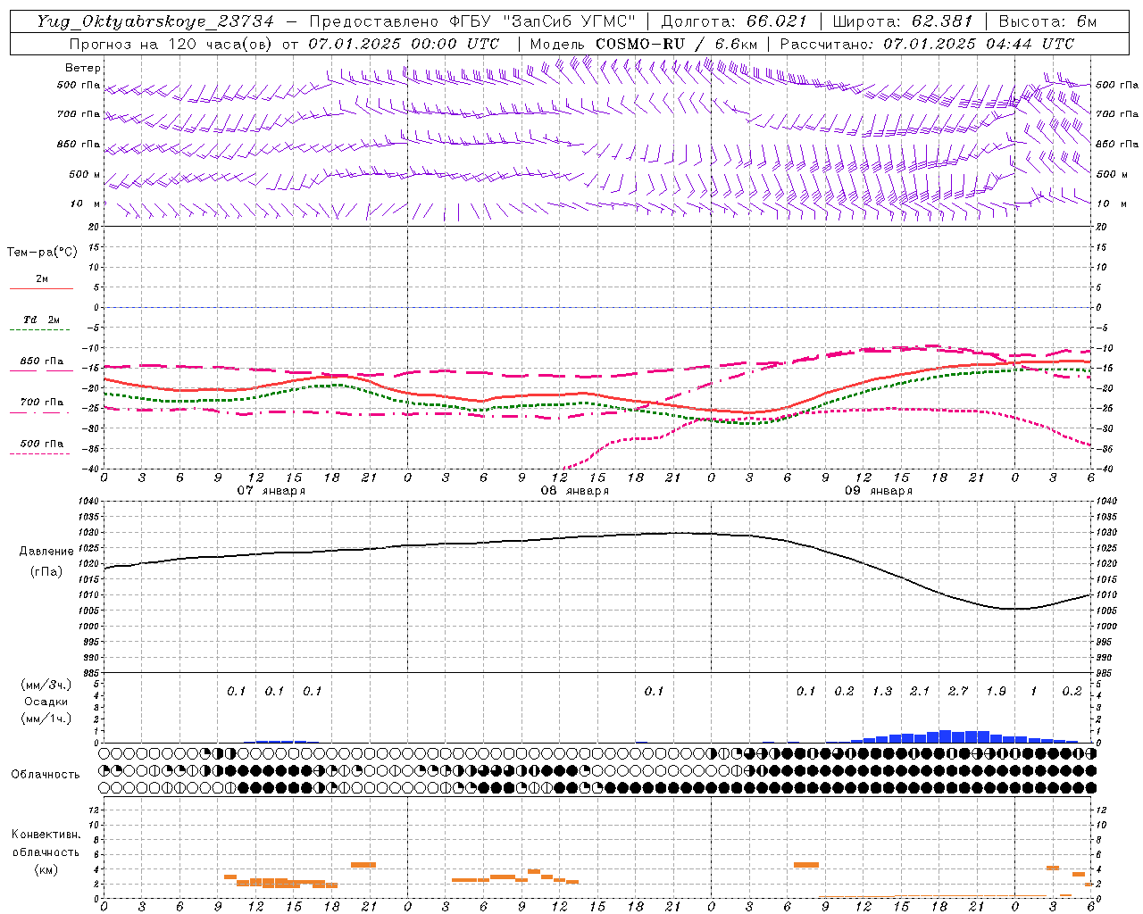Click the forecast start 07.01.2025 00:00 UTC
Viewport: 1143px width, 914px height.
pos(404,44)
